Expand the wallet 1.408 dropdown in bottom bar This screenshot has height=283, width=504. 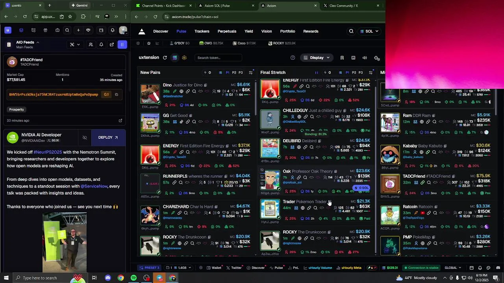tap(178, 268)
